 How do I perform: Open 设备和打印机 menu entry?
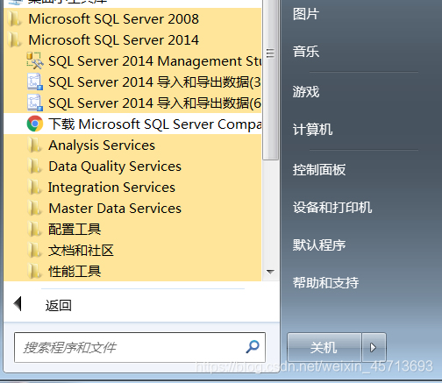coord(332,208)
